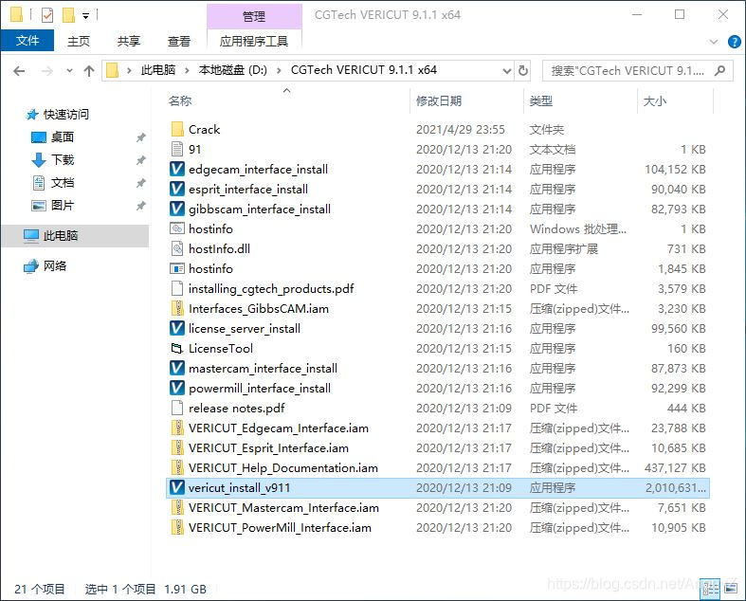This screenshot has width=746, height=601.
Task: Click the properties icon in quick access toolbar
Action: click(47, 16)
